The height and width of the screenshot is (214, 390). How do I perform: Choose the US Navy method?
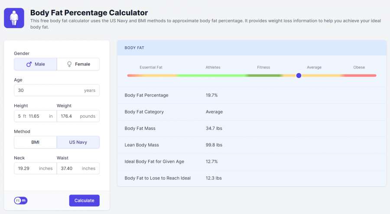click(x=78, y=142)
